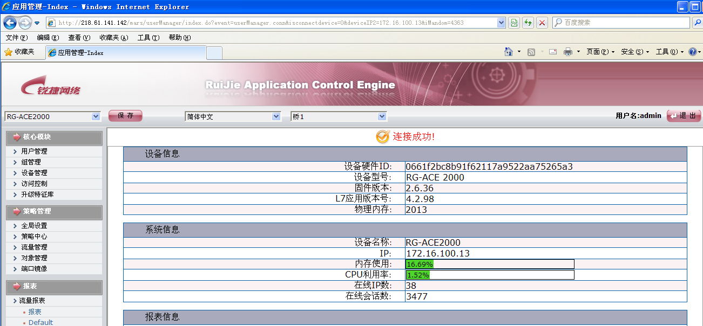Open the 收藏夹(A) menu

[114, 37]
